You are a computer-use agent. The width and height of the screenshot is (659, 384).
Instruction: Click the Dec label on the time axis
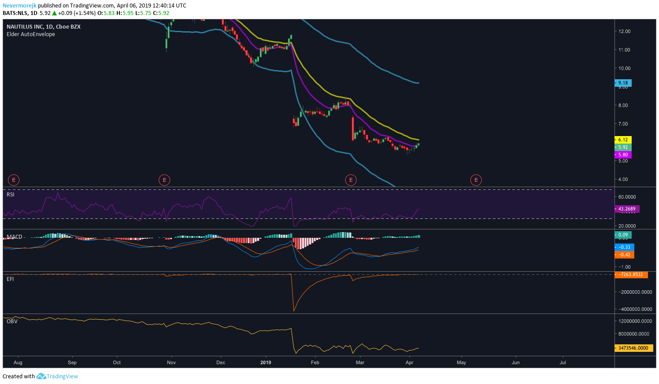[221, 362]
